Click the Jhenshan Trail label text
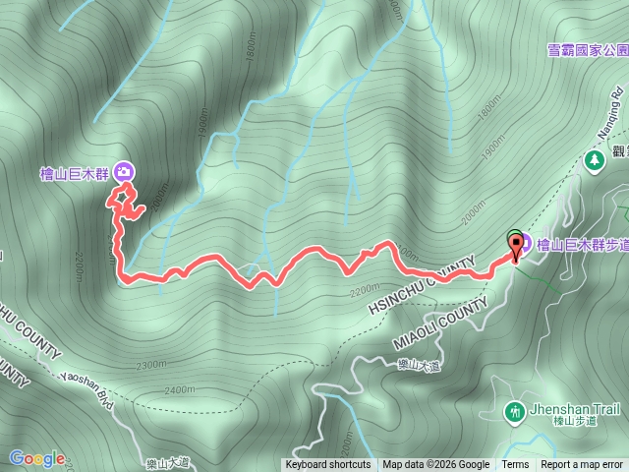629x472 pixels. coord(575,409)
